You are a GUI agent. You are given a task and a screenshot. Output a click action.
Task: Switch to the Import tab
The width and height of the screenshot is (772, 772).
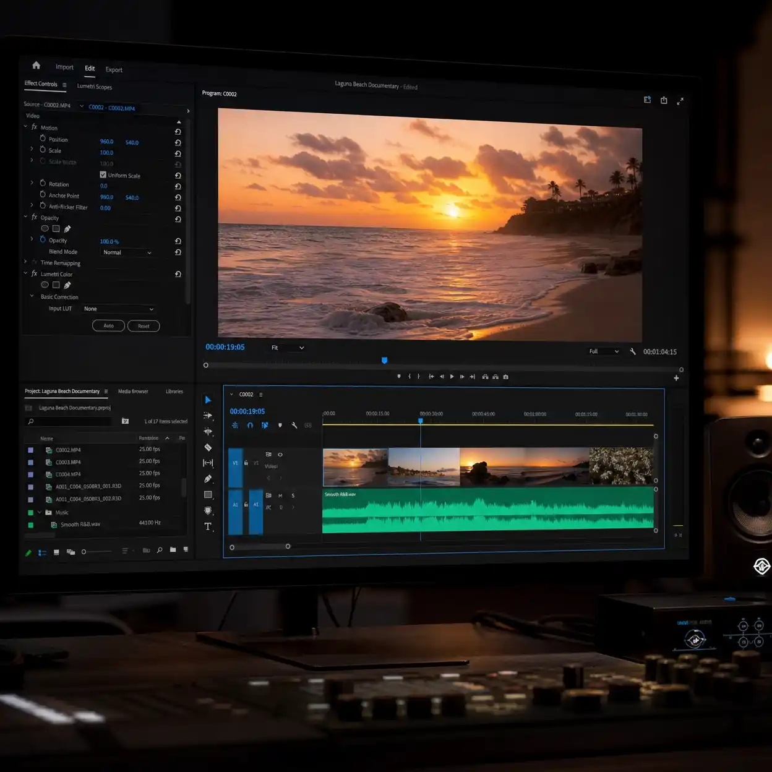(64, 67)
